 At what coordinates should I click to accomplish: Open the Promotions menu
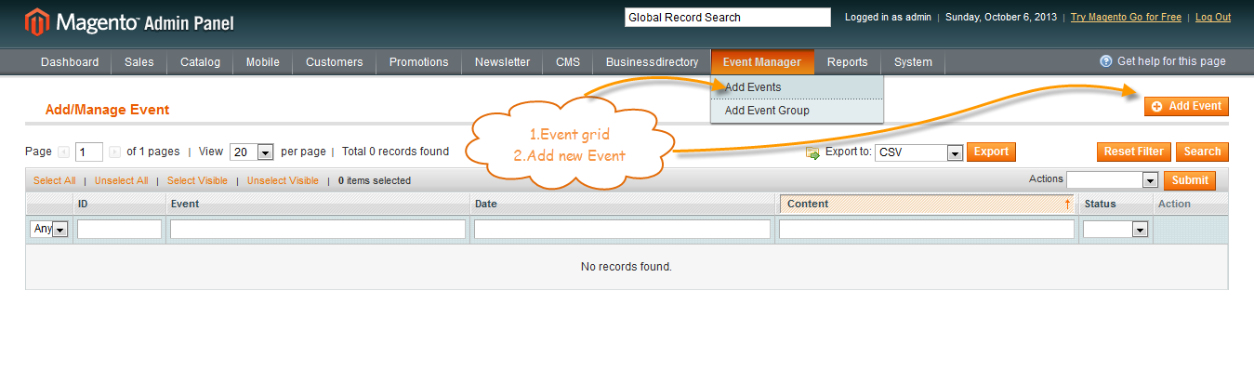[x=419, y=62]
